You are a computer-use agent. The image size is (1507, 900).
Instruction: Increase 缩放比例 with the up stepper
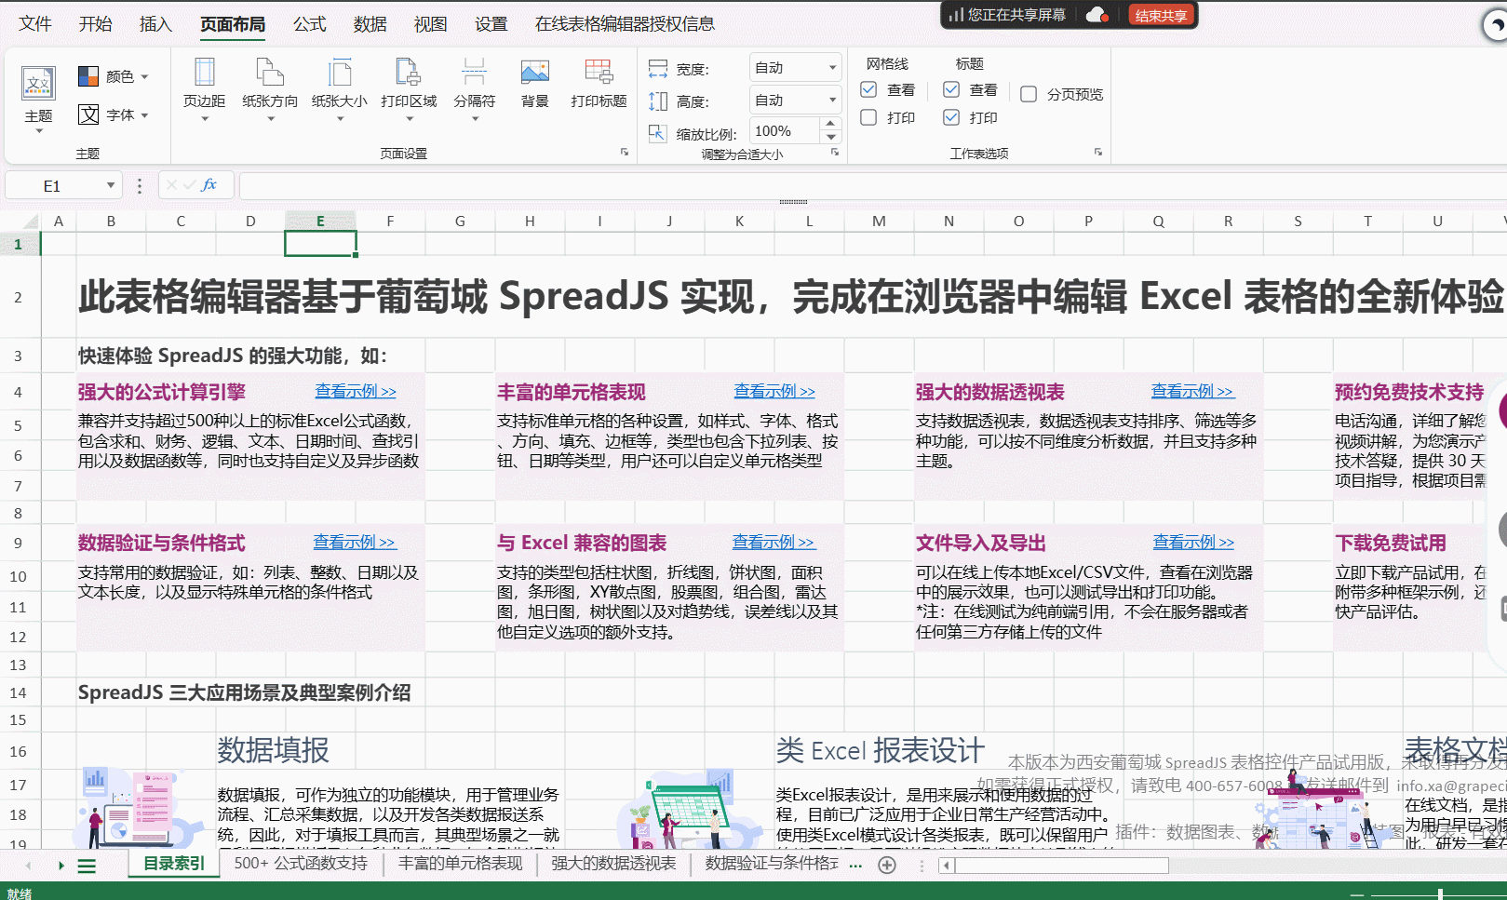[832, 125]
